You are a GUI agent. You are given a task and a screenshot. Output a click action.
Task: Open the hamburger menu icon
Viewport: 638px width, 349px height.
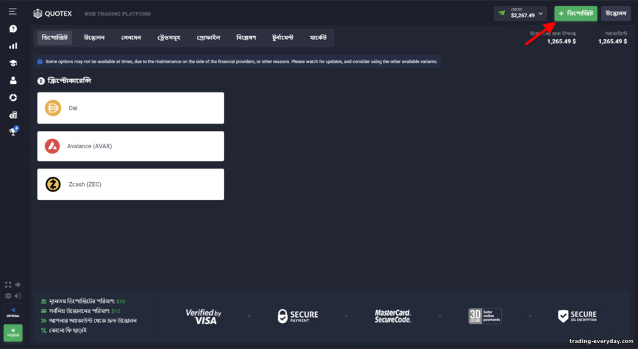(13, 11)
